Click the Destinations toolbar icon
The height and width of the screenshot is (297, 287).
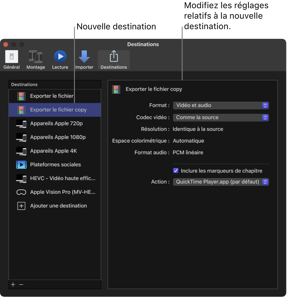coord(113,59)
